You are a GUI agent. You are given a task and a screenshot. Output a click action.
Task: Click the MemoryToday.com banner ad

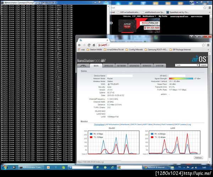[139, 26]
